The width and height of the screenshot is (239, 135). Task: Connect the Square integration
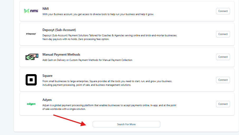pos(223,80)
